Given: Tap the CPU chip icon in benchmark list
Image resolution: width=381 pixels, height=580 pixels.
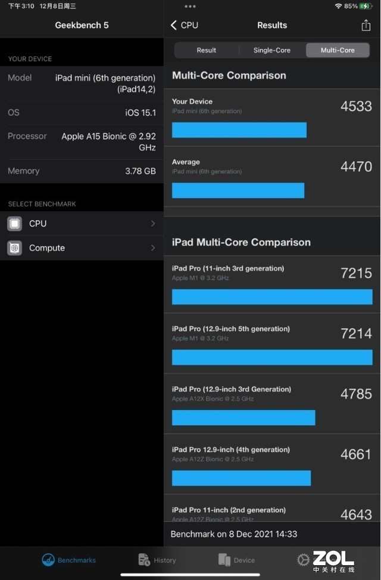Looking at the screenshot, I should tap(15, 224).
